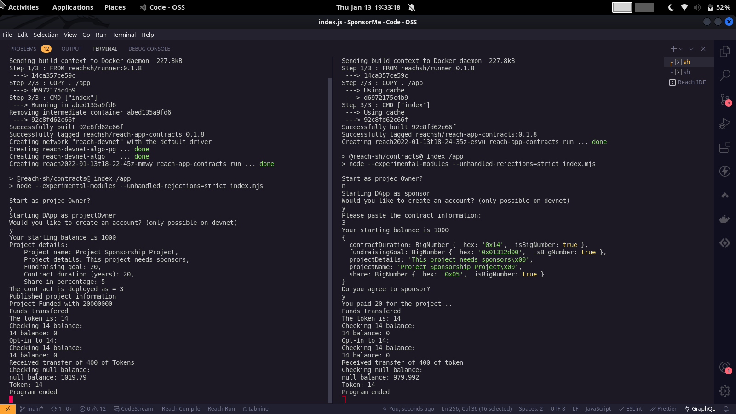Open the Edit menu
The image size is (736, 414).
tap(23, 35)
